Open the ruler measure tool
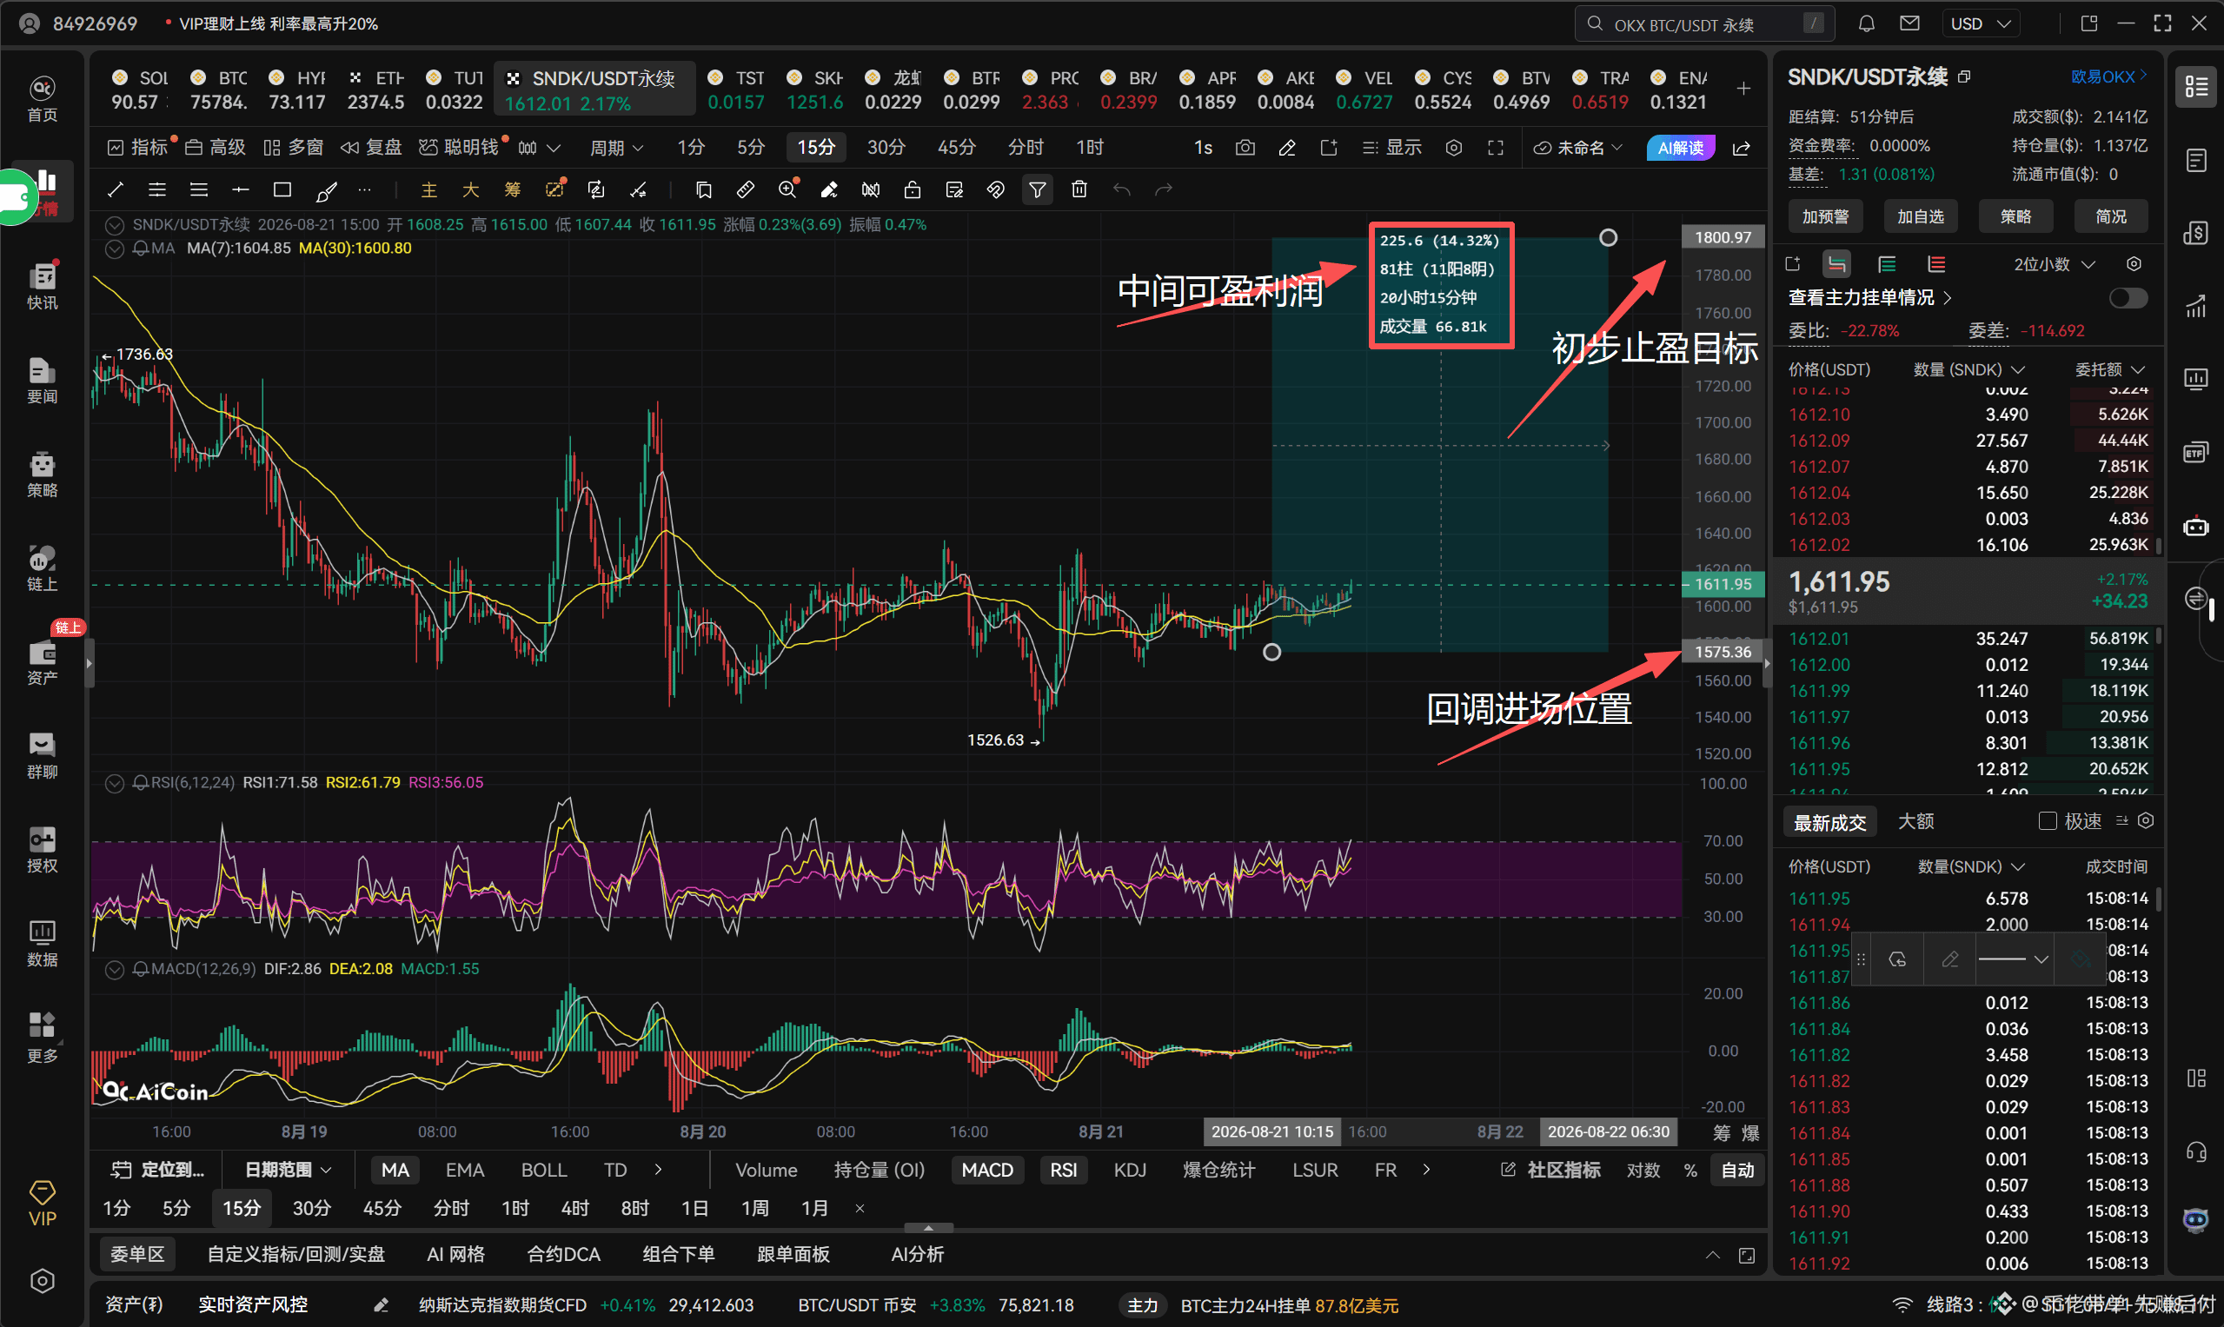2224x1327 pixels. point(745,189)
